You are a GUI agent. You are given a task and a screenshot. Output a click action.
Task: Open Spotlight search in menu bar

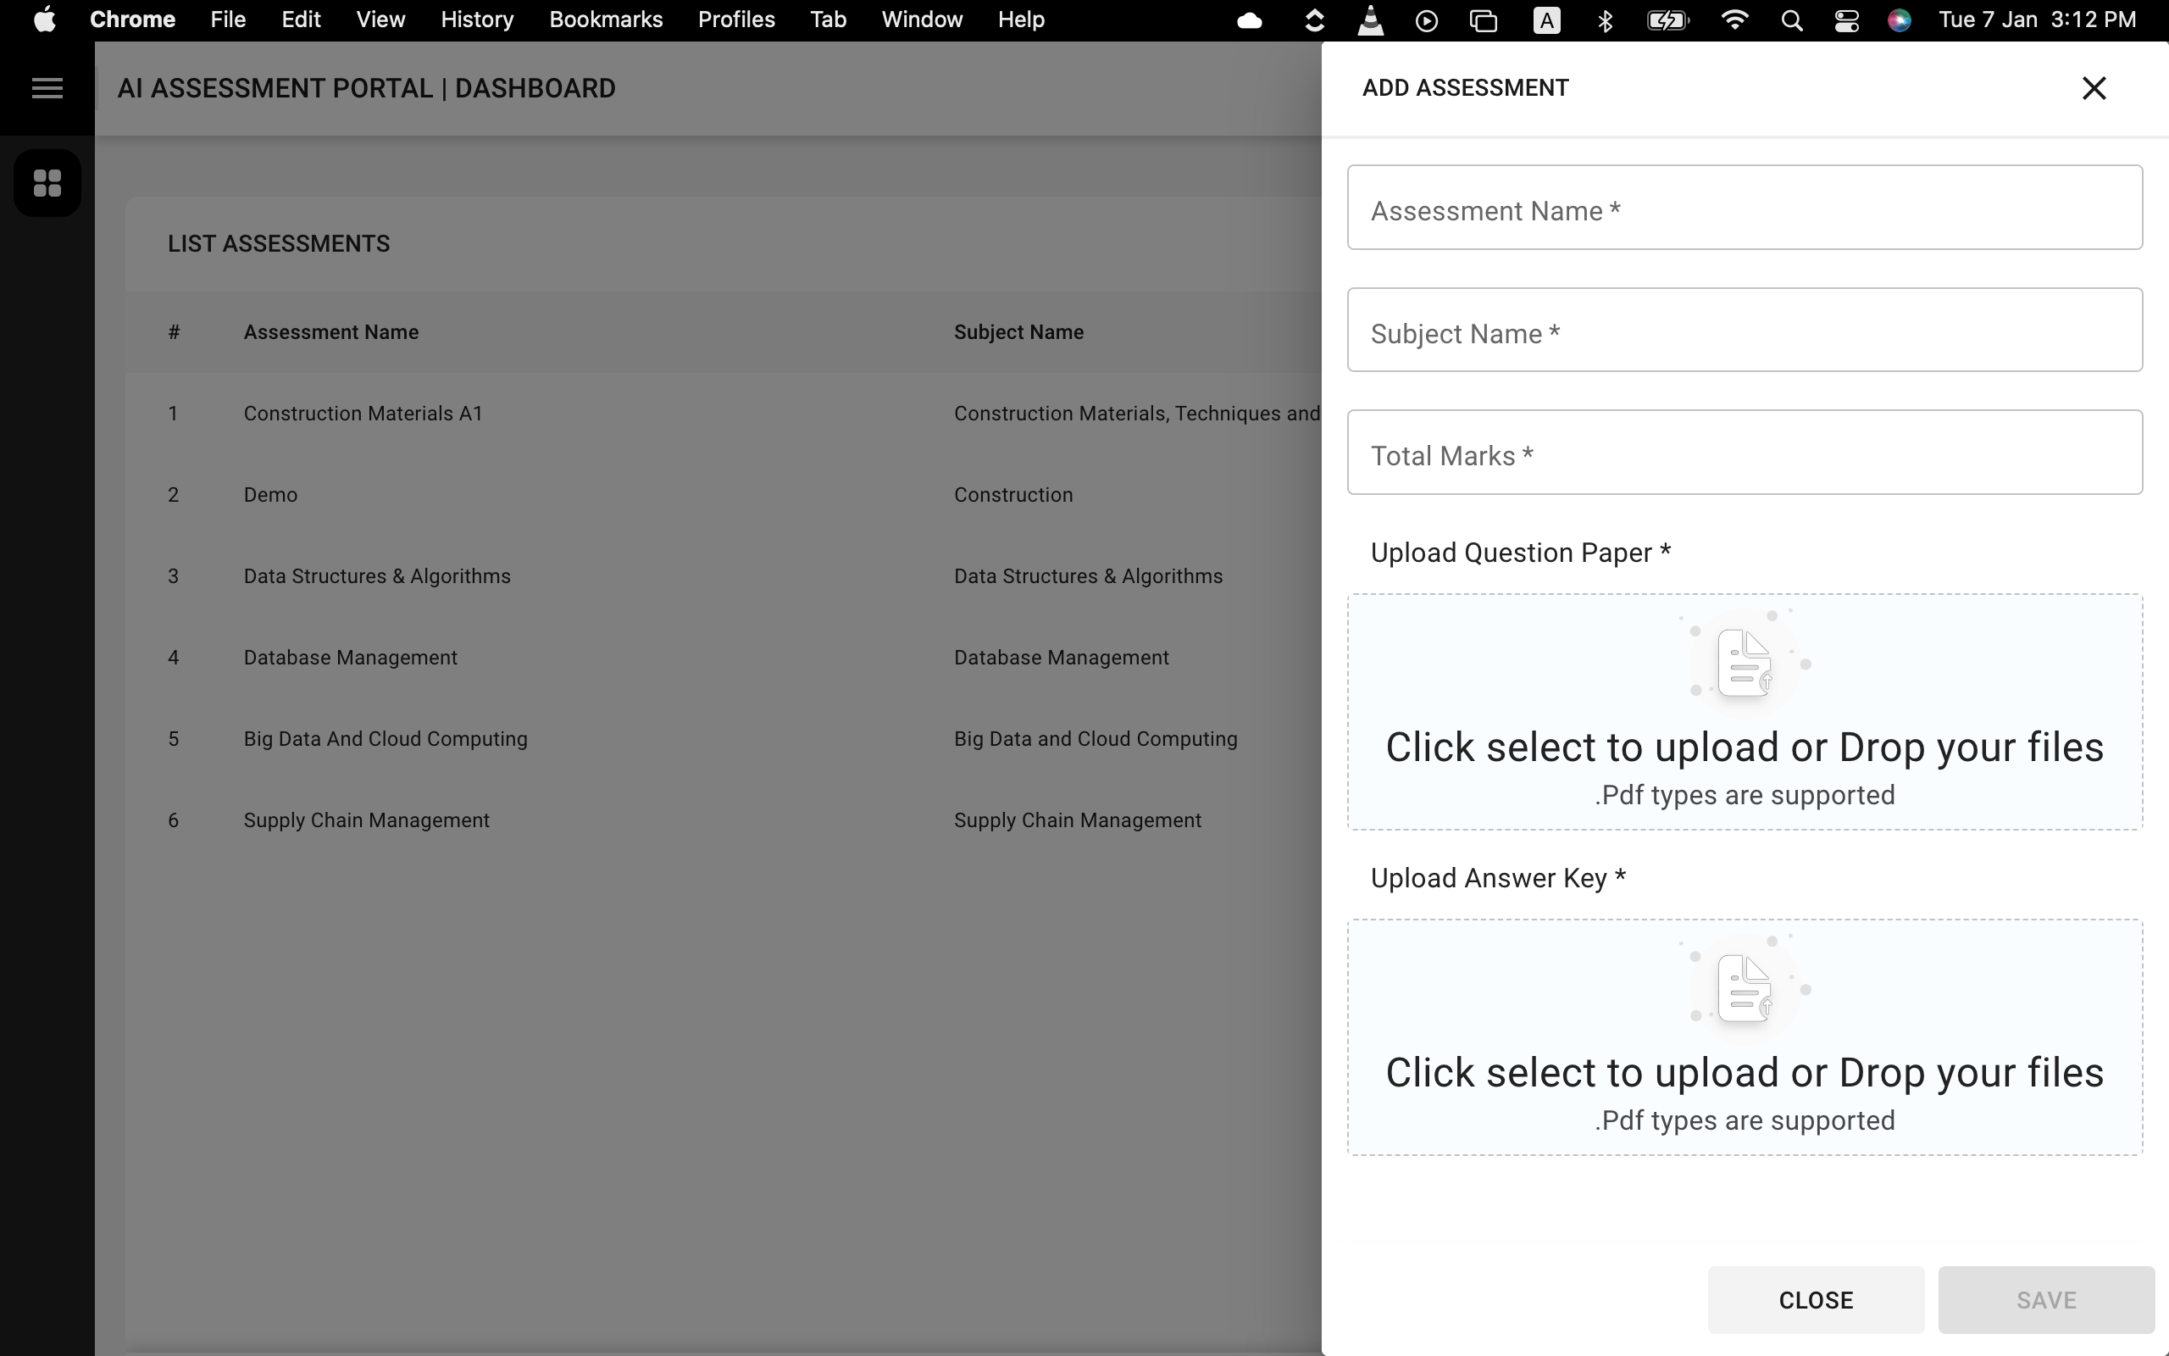coord(1792,19)
